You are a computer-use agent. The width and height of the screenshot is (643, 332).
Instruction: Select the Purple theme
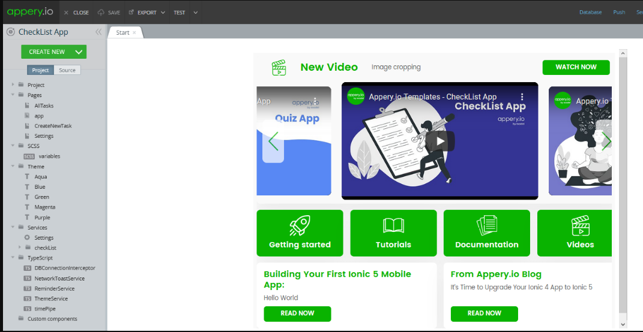pyautogui.click(x=42, y=218)
